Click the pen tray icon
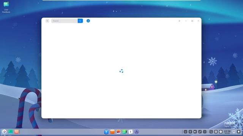 click(x=200, y=132)
